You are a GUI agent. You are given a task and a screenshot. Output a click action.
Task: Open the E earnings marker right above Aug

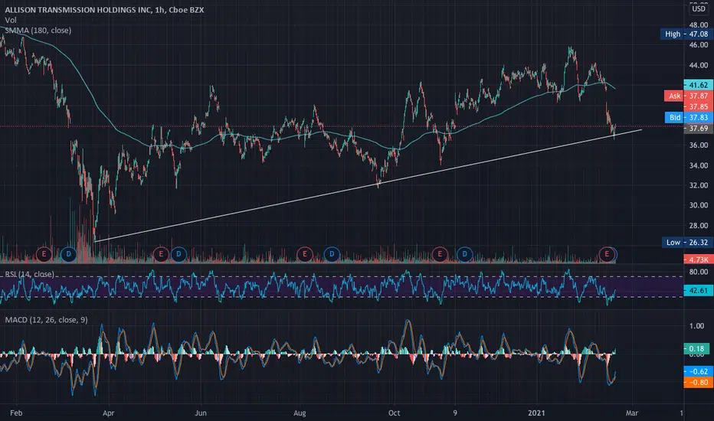click(305, 254)
